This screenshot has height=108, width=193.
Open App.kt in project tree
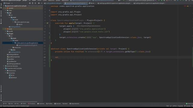pos(19,24)
